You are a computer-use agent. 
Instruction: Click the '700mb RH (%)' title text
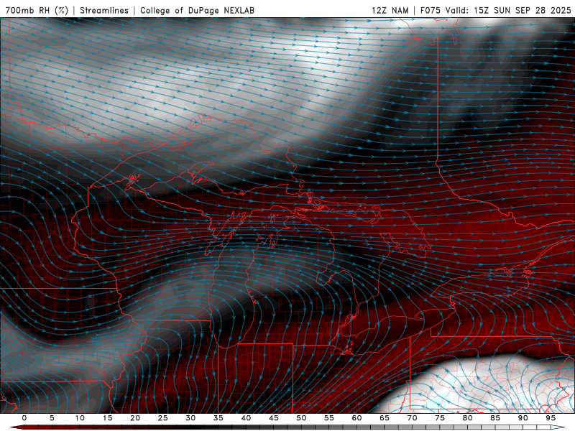37,10
